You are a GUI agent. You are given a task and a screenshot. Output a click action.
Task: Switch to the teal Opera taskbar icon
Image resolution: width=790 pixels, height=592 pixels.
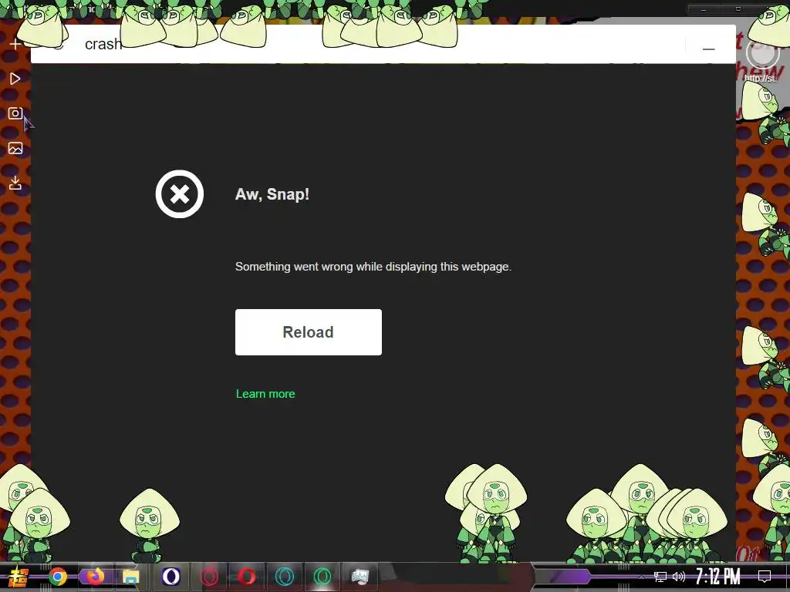[285, 577]
